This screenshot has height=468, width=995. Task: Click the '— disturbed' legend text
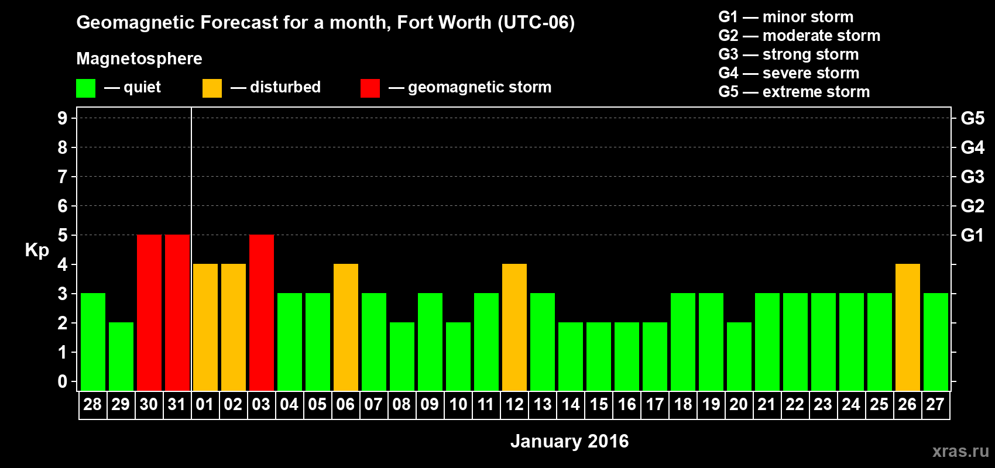(x=276, y=87)
